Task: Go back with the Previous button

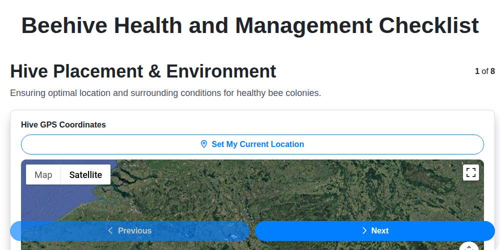Action: click(x=130, y=231)
